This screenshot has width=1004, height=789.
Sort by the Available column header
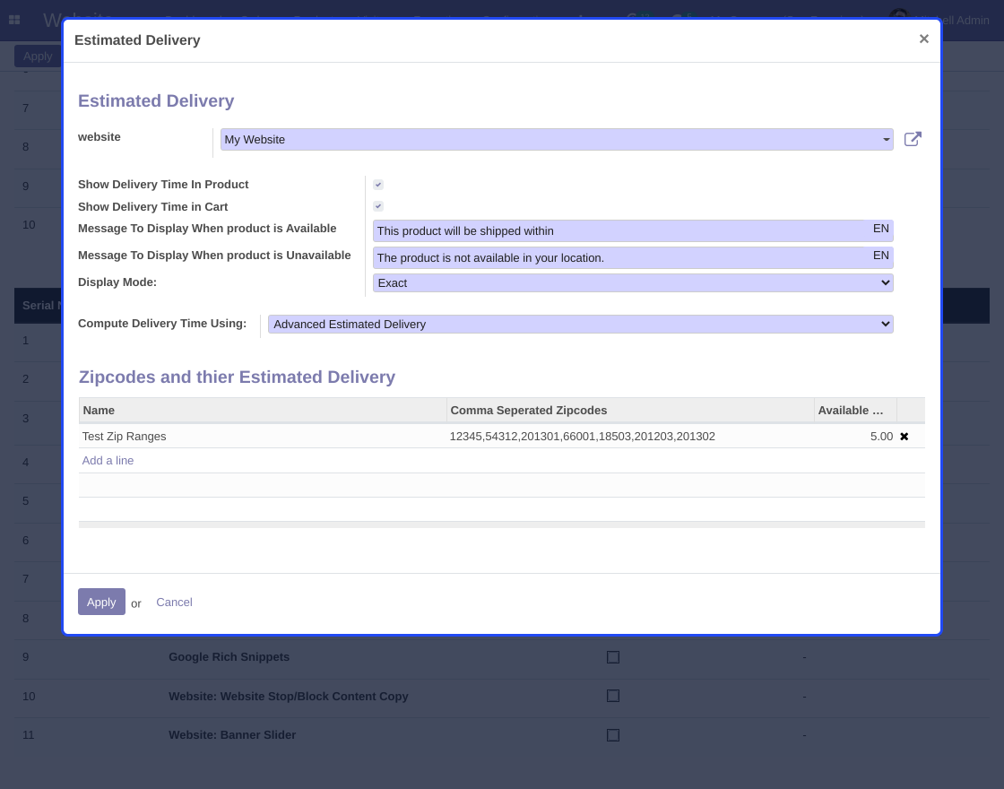pos(855,411)
